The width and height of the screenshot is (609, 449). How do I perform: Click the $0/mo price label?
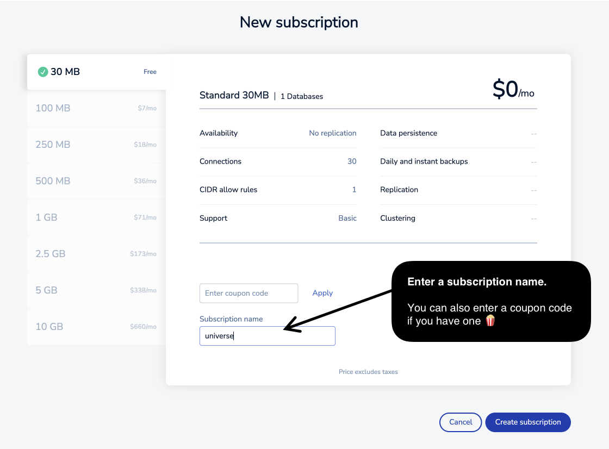513,89
